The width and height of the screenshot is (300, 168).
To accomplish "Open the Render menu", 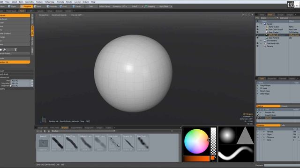I will (69, 2).
